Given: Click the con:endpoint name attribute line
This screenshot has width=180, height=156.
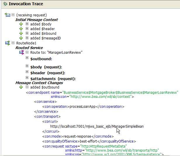Looking at the screenshot, I should tap(102, 93).
